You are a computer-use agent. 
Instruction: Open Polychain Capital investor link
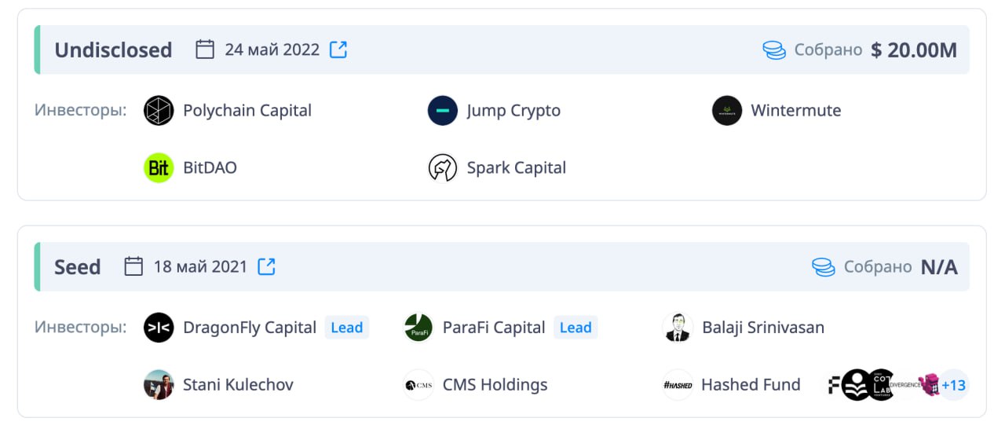tap(247, 111)
